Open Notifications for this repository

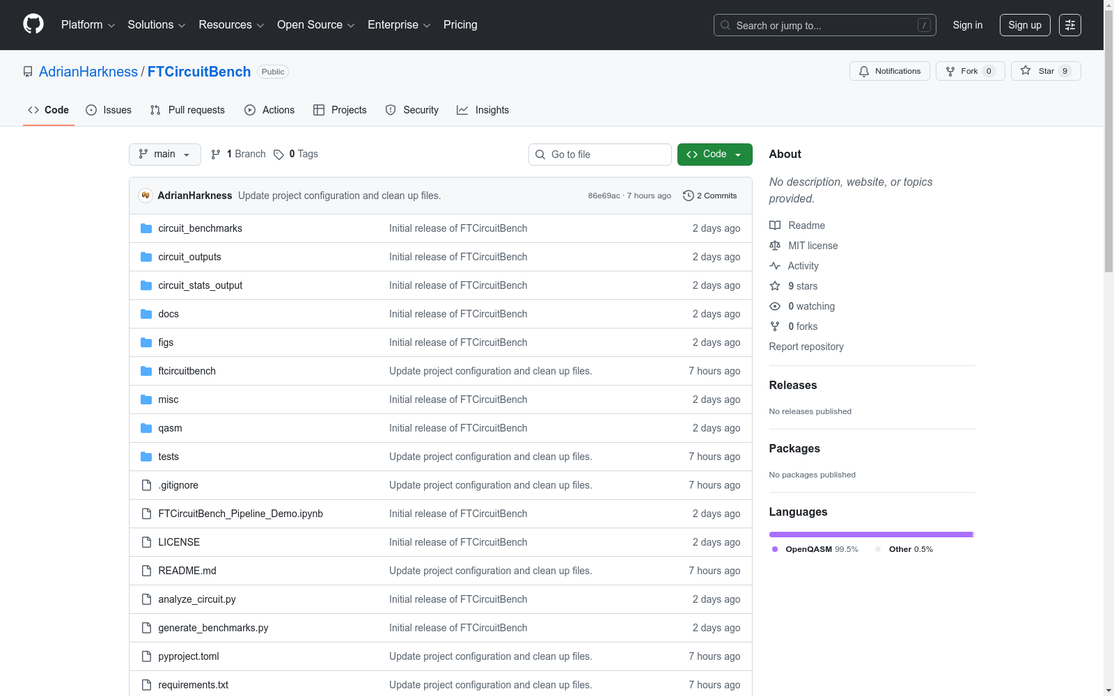click(890, 71)
